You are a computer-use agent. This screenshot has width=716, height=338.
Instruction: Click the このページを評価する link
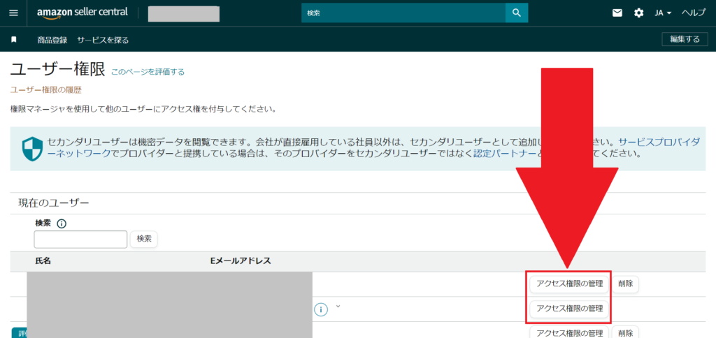click(x=148, y=71)
